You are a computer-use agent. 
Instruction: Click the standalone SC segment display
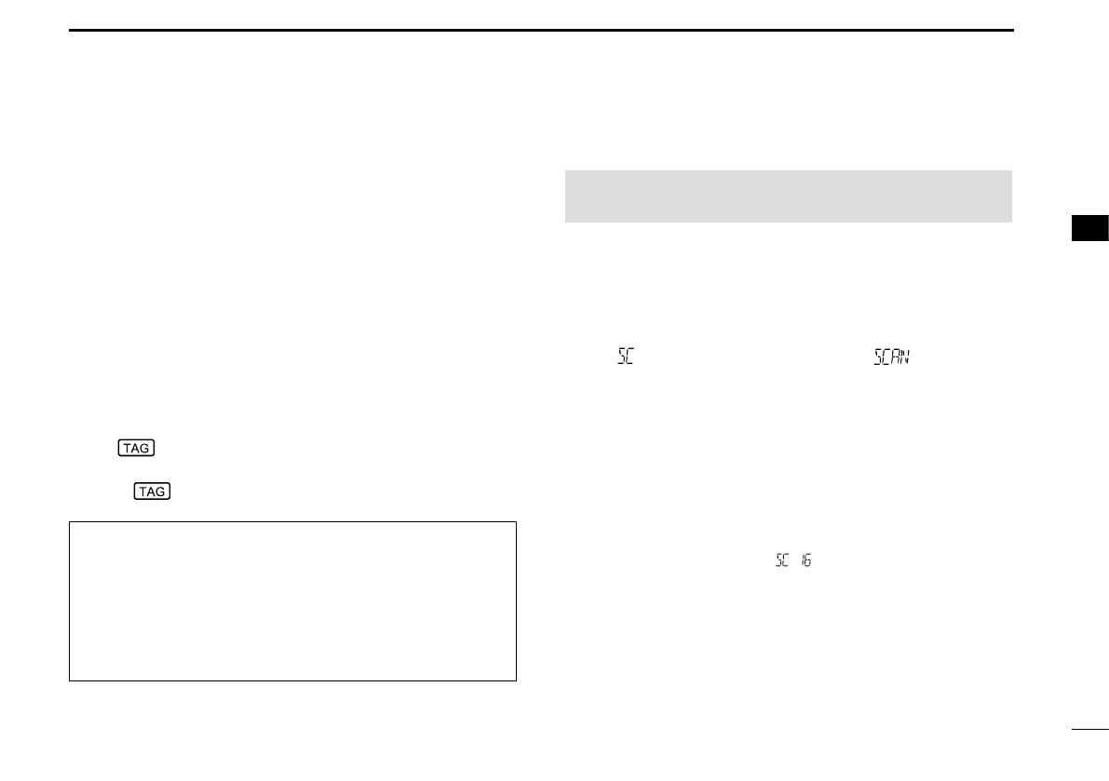click(x=624, y=357)
